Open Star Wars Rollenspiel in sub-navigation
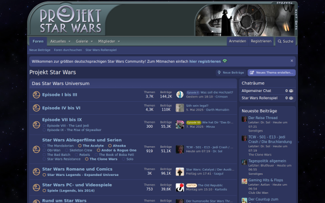 point(101,50)
